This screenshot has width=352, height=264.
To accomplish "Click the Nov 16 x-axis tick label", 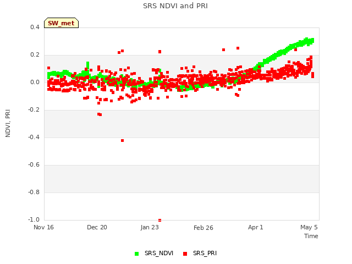I will point(43,227).
